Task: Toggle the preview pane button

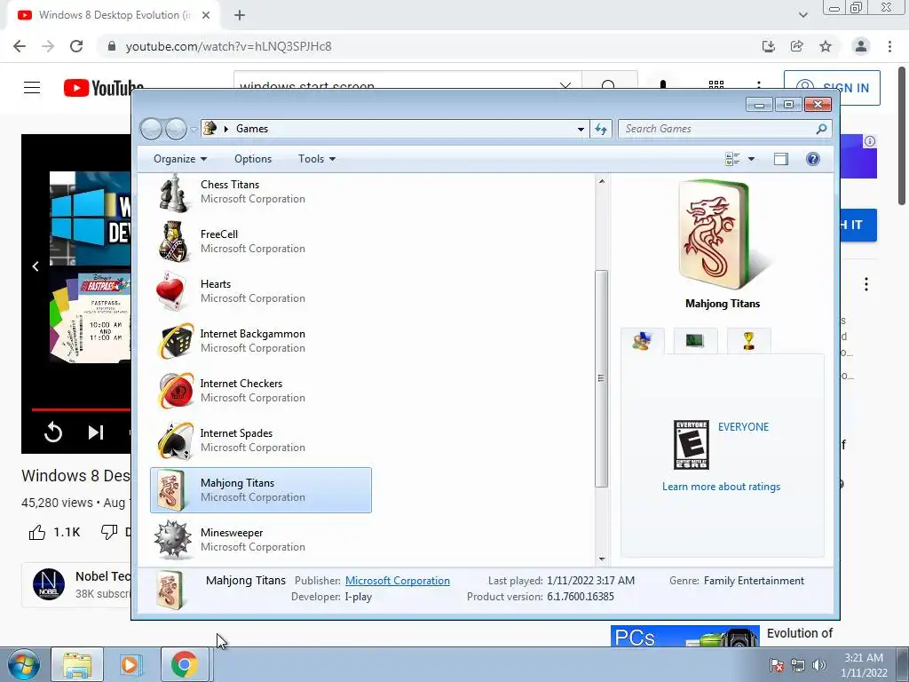Action: point(781,159)
